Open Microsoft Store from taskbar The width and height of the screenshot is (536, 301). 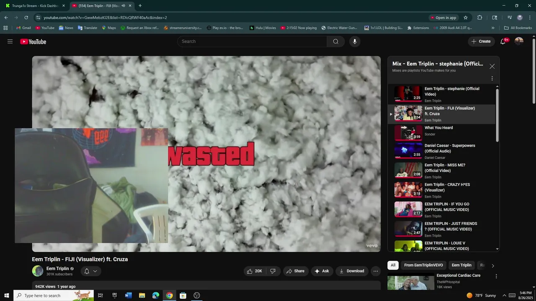tap(183, 296)
